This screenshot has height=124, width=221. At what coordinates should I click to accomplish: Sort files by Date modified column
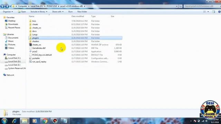click(x=78, y=16)
